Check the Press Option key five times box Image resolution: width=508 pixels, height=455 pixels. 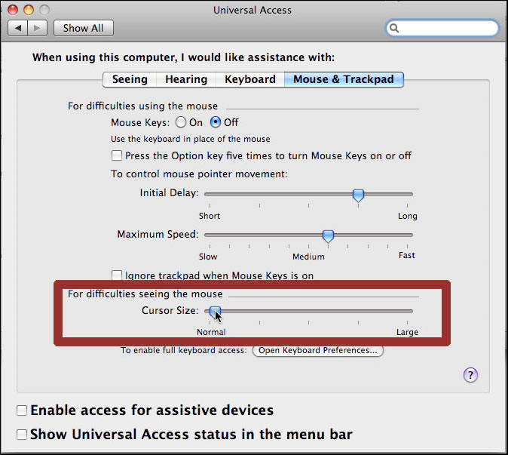click(117, 155)
